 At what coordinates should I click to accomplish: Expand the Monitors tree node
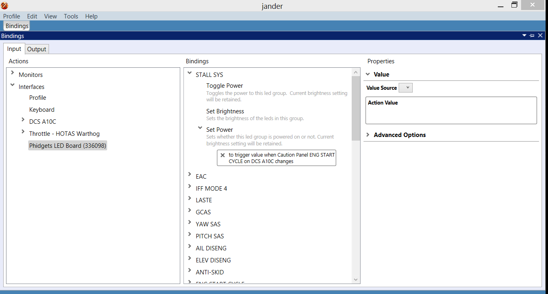click(x=12, y=73)
